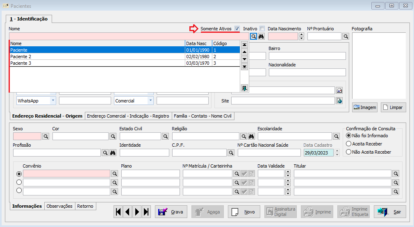Open Informações bottom tab
Screen dimensions: 414x227
click(x=27, y=206)
